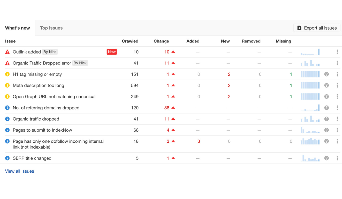
Task: Click yellow warning icon beside H1 tag missing
Action: pyautogui.click(x=8, y=74)
